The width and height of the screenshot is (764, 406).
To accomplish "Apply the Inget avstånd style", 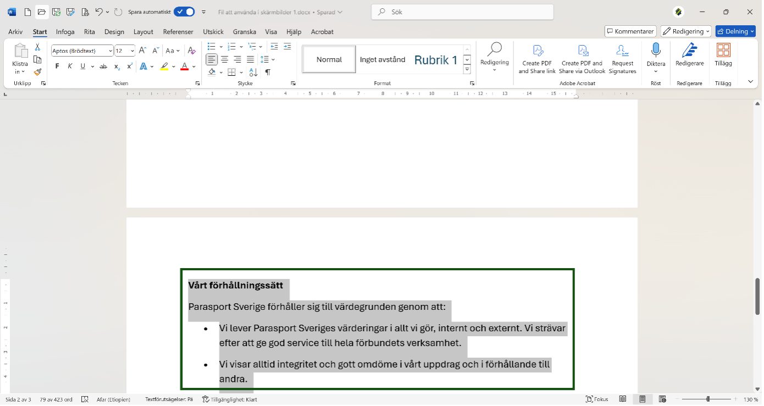I will coord(383,59).
